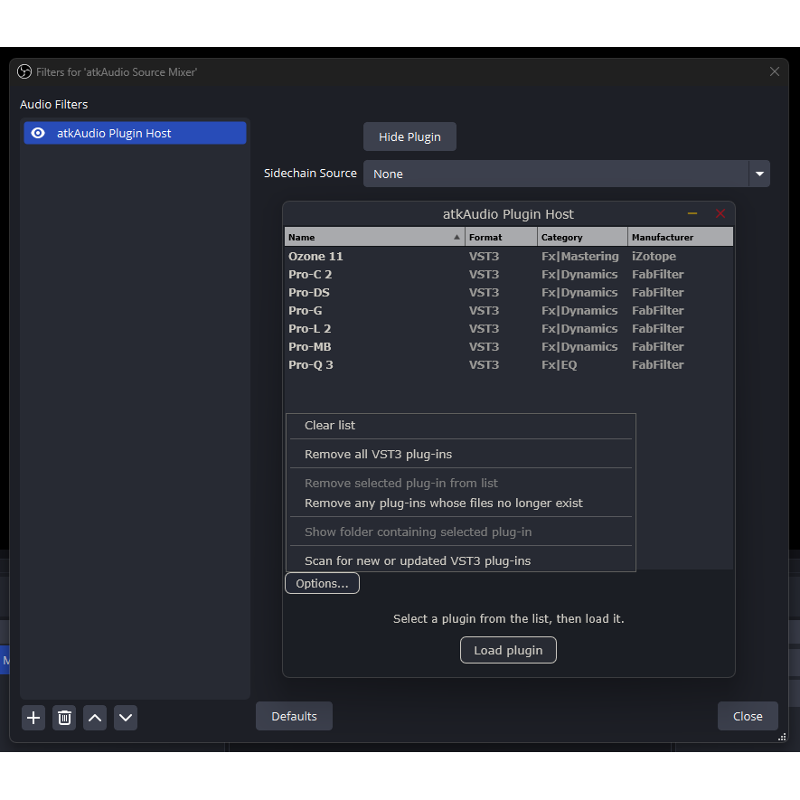Click the Close button of Filters dialog
The image size is (800, 800).
click(x=748, y=716)
